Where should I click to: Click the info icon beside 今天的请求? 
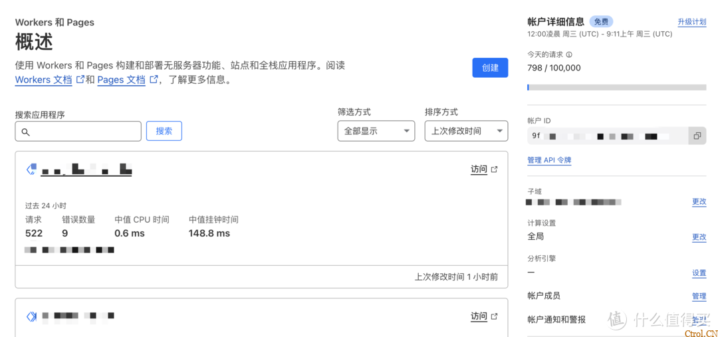coord(569,55)
